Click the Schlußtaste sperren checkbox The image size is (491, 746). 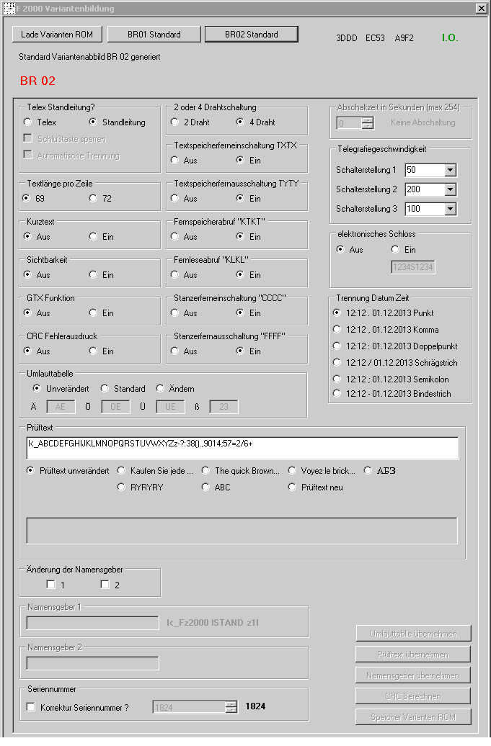[x=28, y=138]
